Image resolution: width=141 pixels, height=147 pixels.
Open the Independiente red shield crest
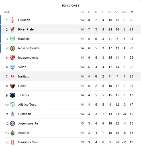(13, 58)
